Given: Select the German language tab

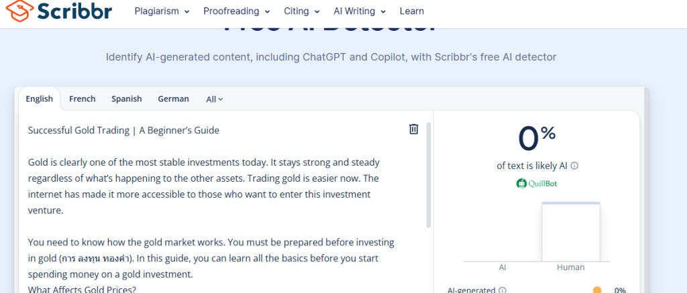Looking at the screenshot, I should [x=173, y=99].
